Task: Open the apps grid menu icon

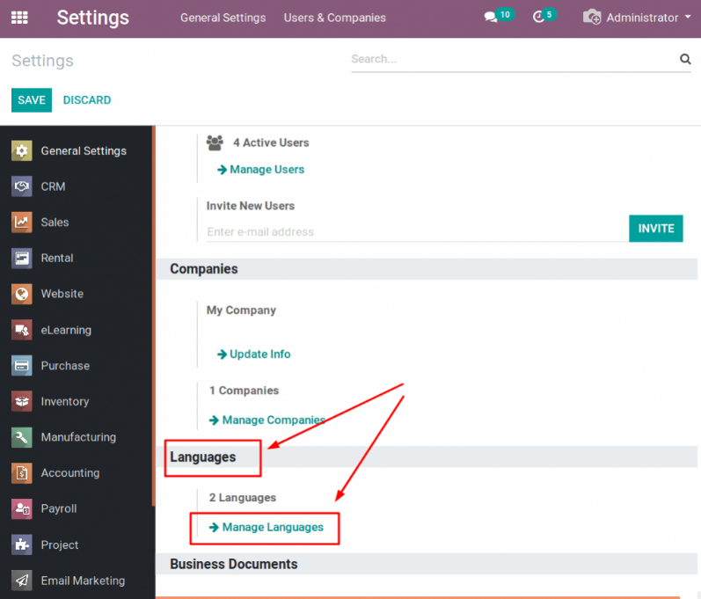Action: 19,18
